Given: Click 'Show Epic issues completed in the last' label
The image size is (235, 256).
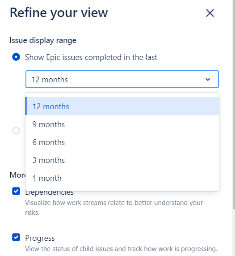Looking at the screenshot, I should (91, 57).
